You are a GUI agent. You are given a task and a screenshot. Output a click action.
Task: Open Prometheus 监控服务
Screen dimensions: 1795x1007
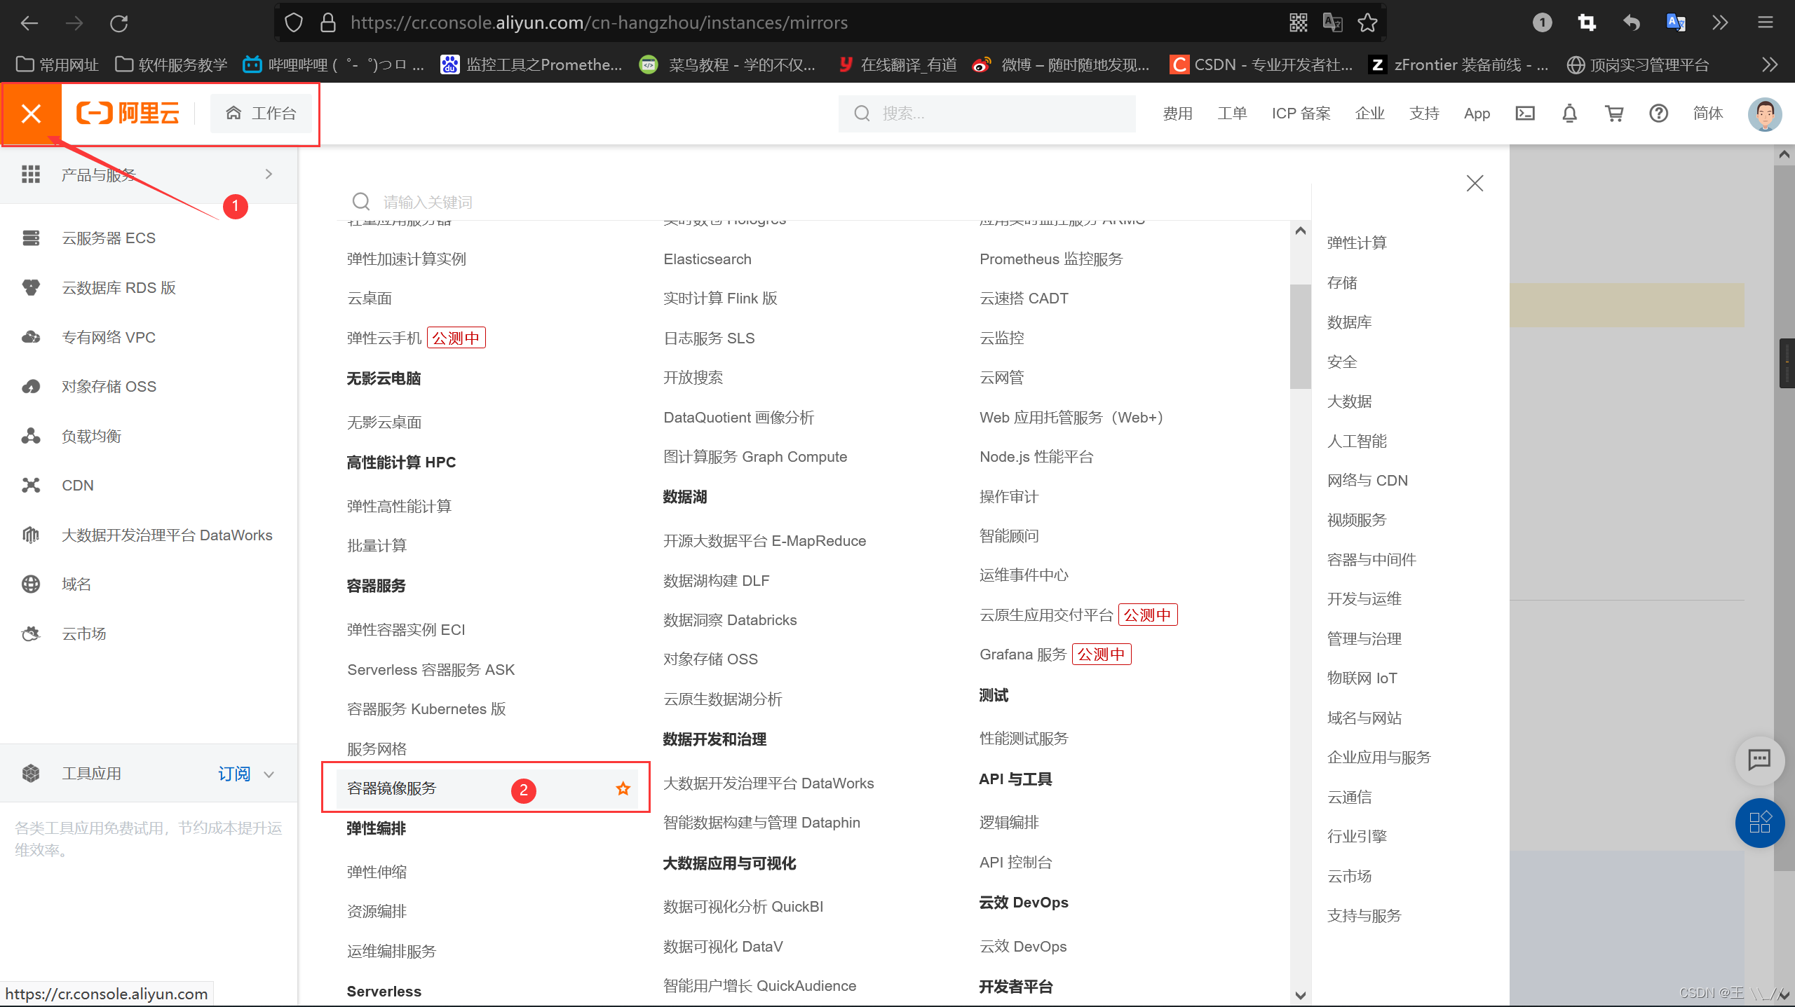tap(1051, 259)
